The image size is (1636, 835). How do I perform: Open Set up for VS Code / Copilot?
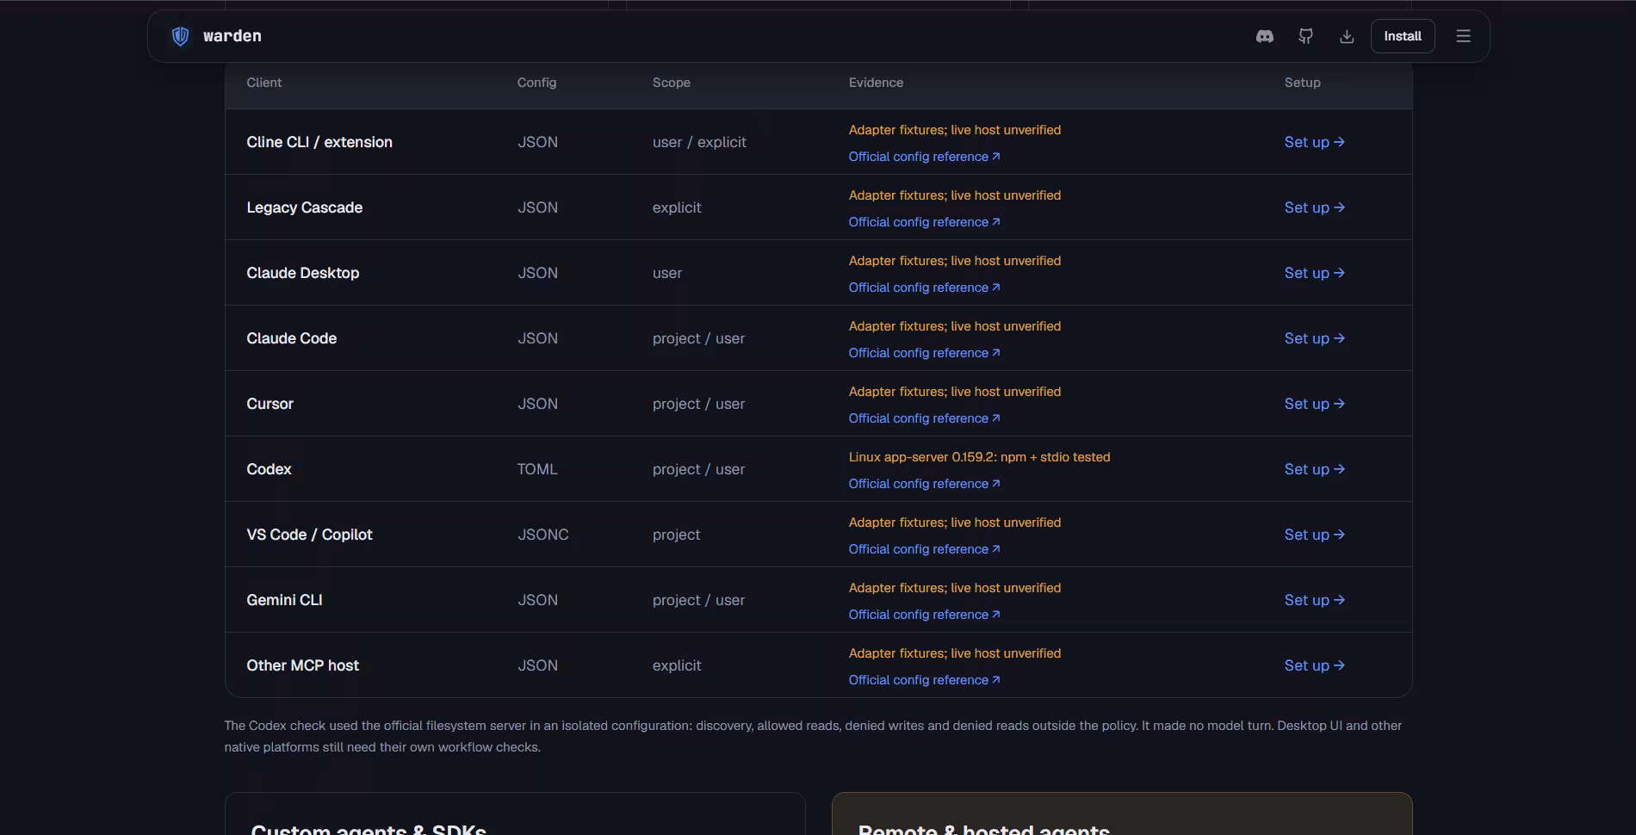pos(1314,535)
